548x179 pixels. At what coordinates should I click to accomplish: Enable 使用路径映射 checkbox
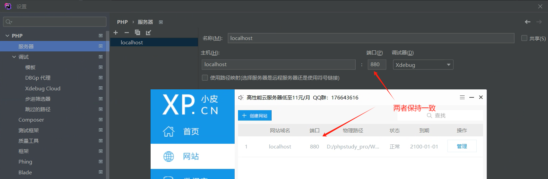(205, 78)
